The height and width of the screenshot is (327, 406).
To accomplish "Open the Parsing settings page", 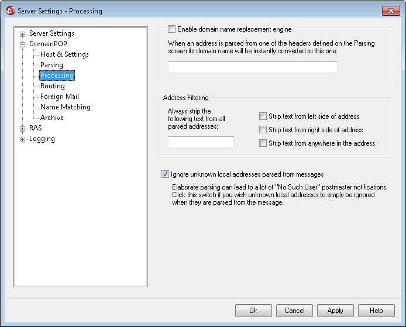I will coord(51,65).
